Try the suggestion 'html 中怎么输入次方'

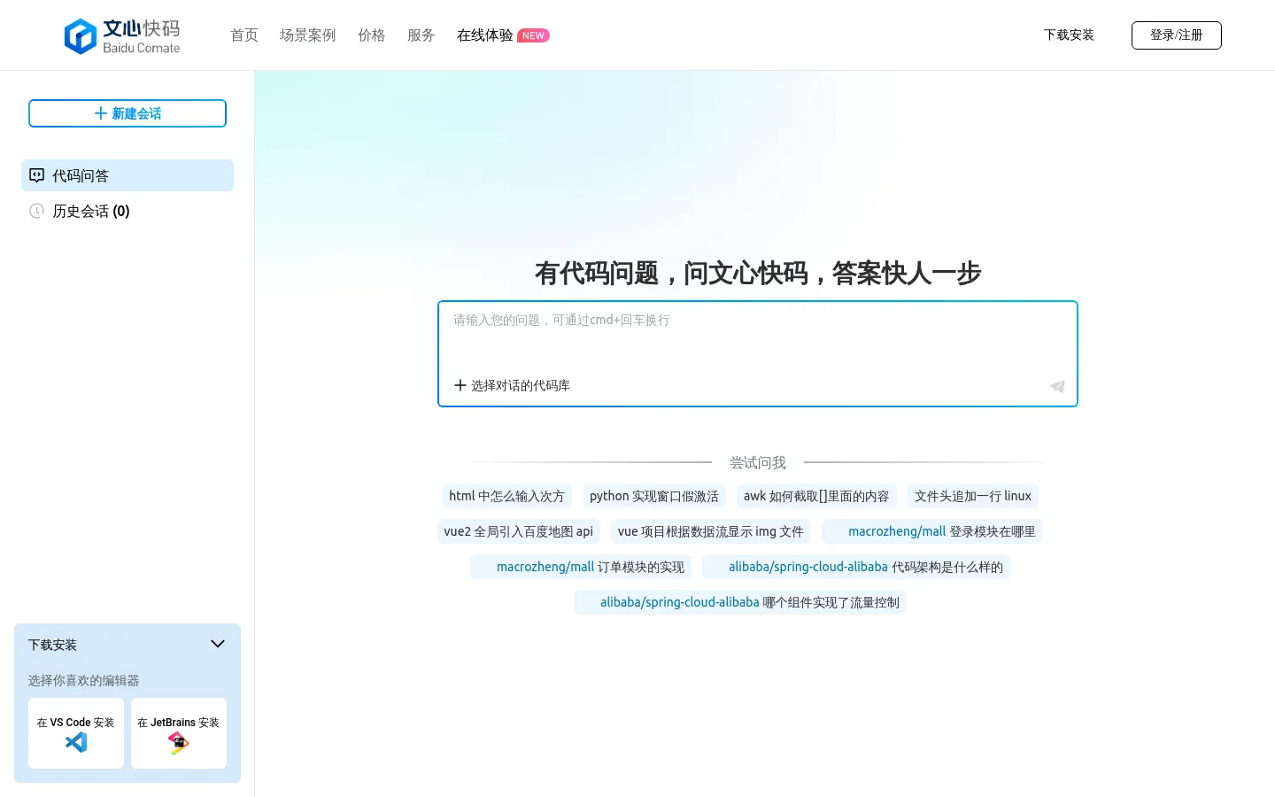click(506, 496)
